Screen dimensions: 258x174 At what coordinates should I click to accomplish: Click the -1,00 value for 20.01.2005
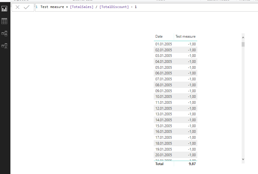click(192, 155)
